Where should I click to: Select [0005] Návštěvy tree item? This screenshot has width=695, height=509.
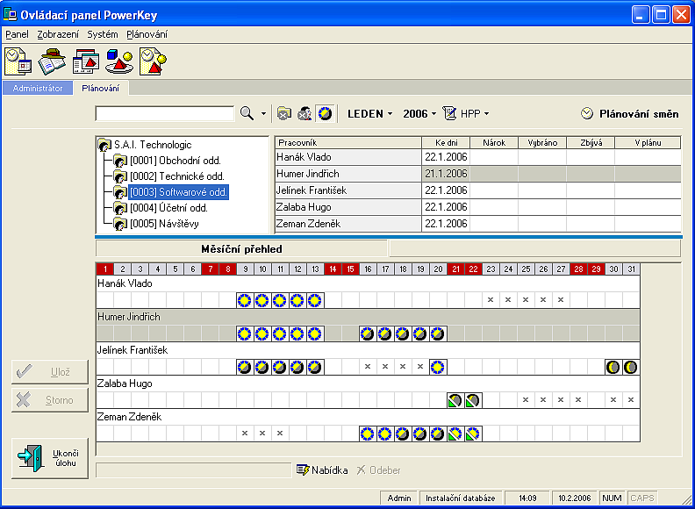pyautogui.click(x=164, y=224)
